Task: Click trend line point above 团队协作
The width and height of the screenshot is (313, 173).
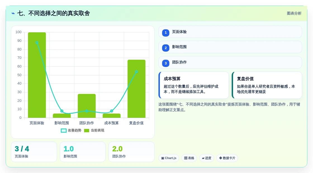Action: (x=87, y=111)
